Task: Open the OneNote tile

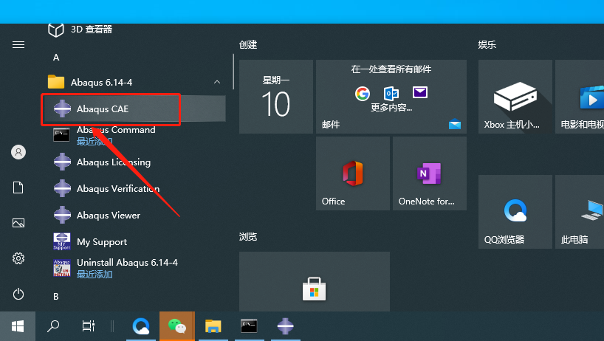Action: [430, 173]
